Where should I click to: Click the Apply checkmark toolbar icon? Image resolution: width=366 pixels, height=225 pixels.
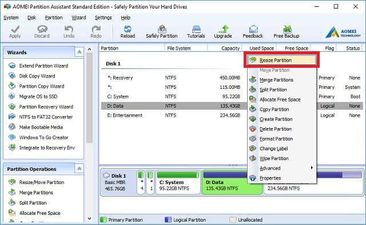[15, 29]
